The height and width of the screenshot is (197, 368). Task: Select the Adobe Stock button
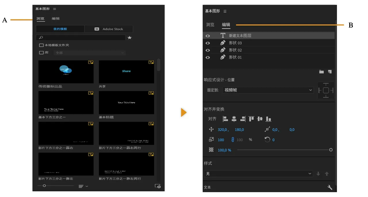click(109, 29)
